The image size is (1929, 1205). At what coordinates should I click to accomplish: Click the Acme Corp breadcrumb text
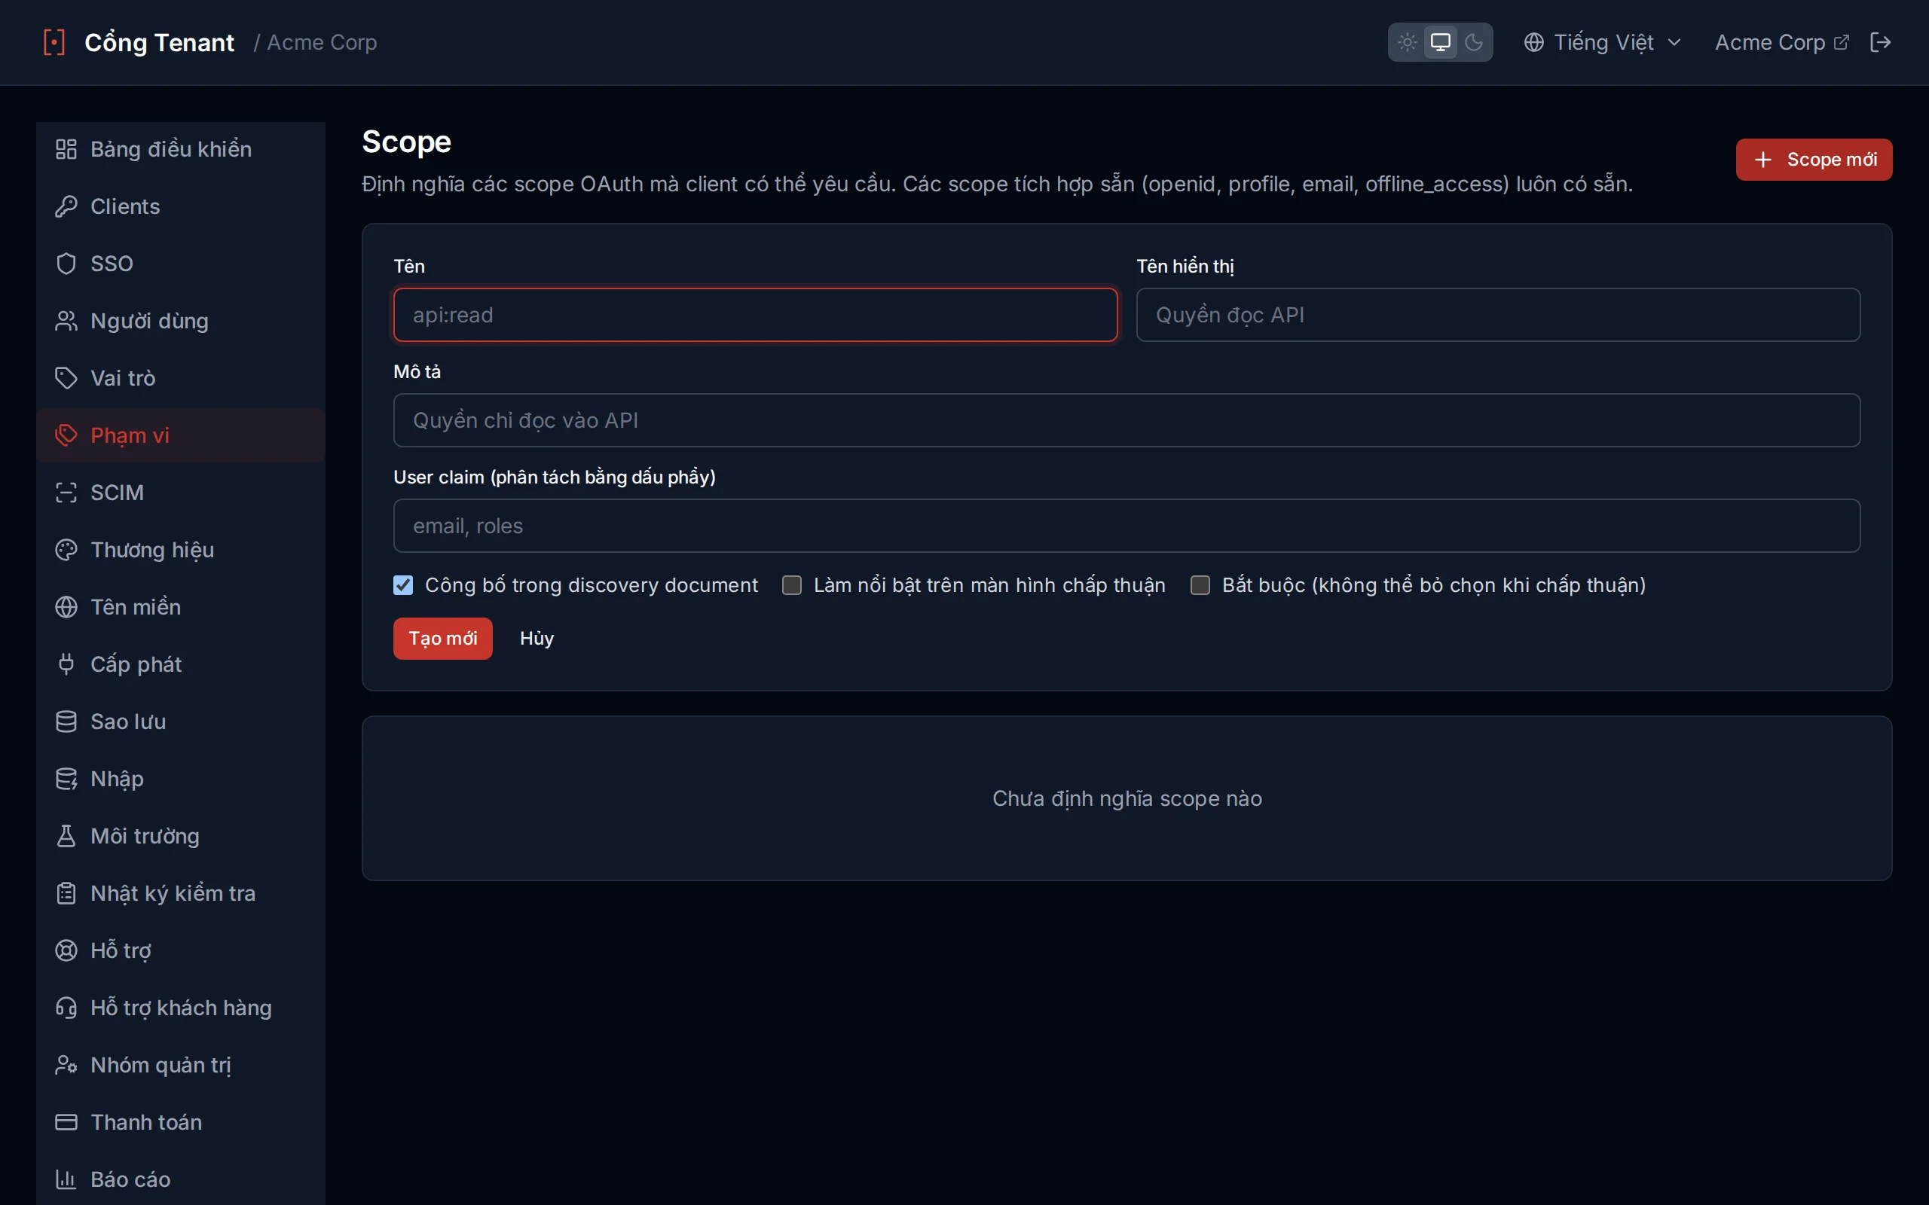click(321, 42)
